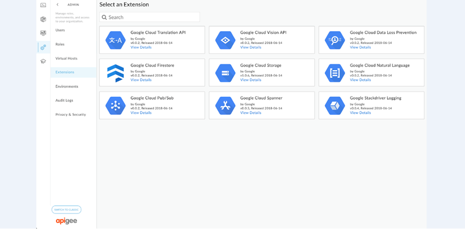The image size is (465, 229).
Task: Open the Learn graduation cap icon
Action: (44, 61)
